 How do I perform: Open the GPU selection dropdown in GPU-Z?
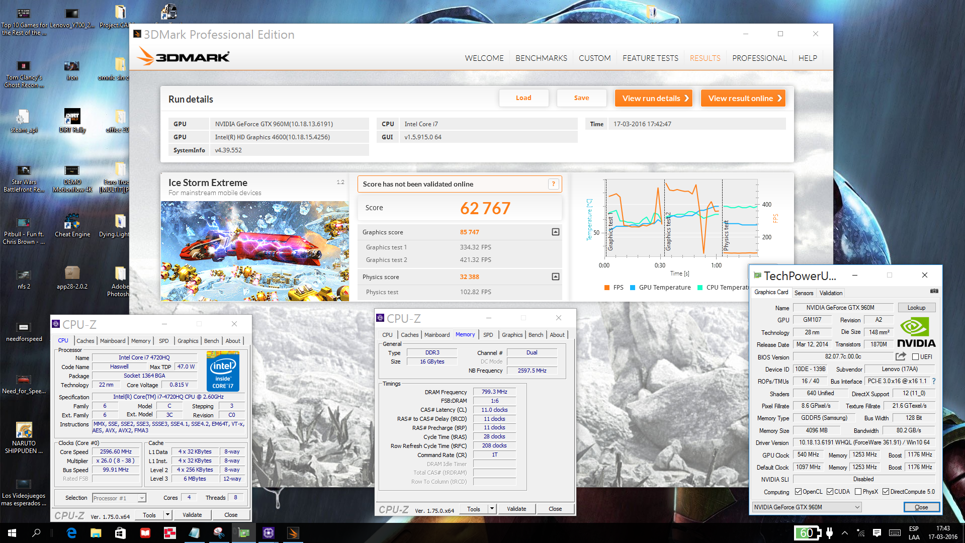click(x=807, y=507)
